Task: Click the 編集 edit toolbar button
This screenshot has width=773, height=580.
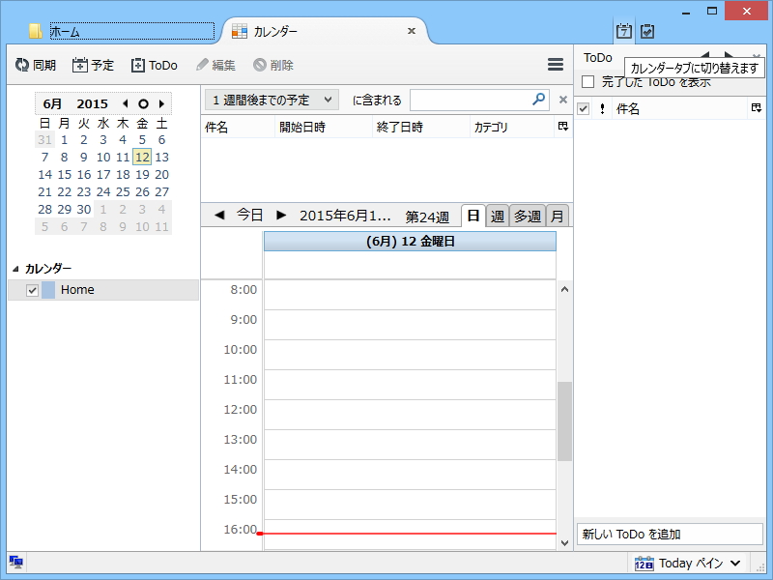Action: 215,65
